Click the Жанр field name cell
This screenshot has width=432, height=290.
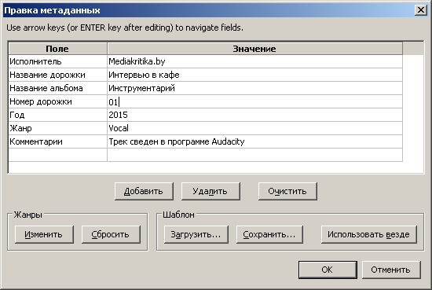pos(58,128)
